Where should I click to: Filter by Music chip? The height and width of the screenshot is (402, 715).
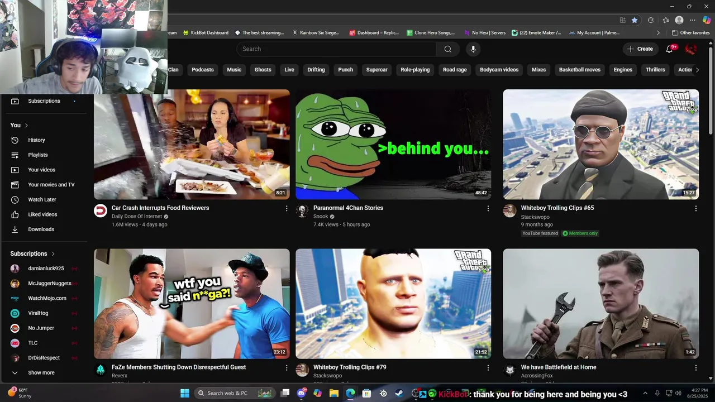(x=234, y=70)
